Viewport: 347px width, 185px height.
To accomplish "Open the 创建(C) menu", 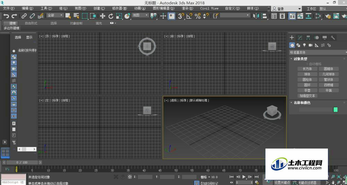I will pyautogui.click(x=99, y=8).
